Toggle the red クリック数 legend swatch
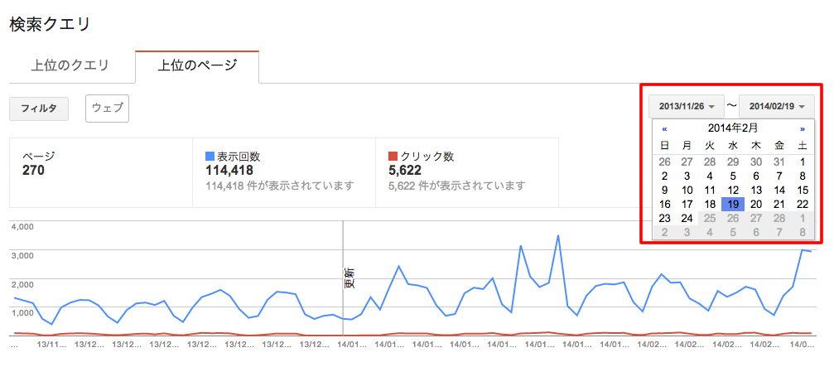This screenshot has height=367, width=834. click(x=393, y=157)
